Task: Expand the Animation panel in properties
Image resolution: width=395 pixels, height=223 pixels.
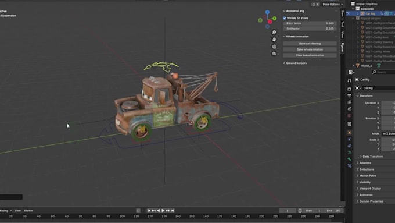Action: (358, 195)
